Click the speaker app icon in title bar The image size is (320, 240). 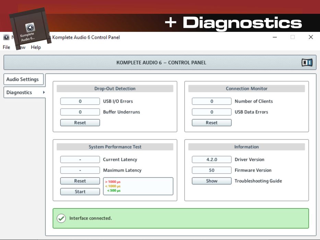(6, 37)
